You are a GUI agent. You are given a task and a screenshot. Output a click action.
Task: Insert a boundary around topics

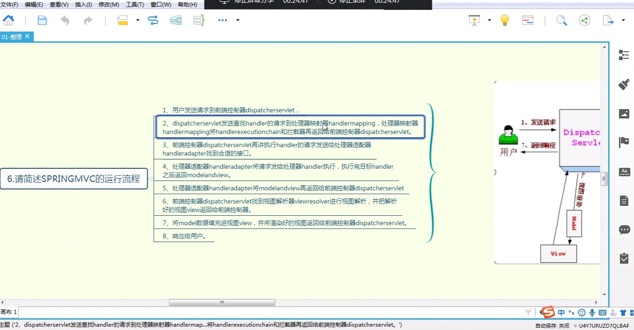click(x=176, y=20)
